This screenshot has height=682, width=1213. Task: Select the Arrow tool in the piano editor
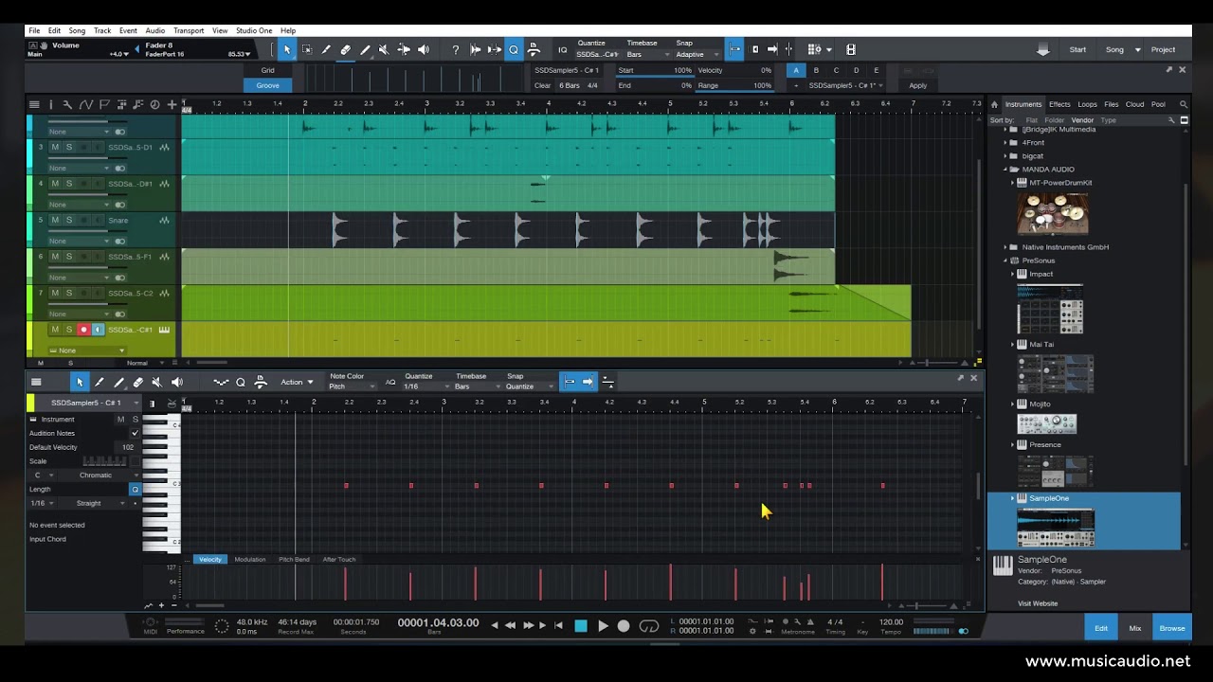point(80,382)
